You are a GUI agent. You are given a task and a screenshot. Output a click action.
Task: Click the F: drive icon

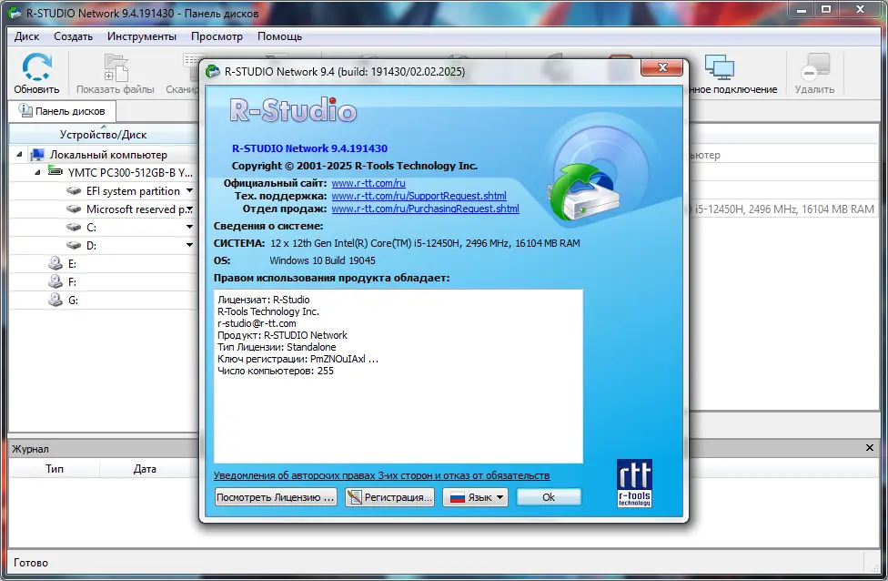[x=55, y=281]
